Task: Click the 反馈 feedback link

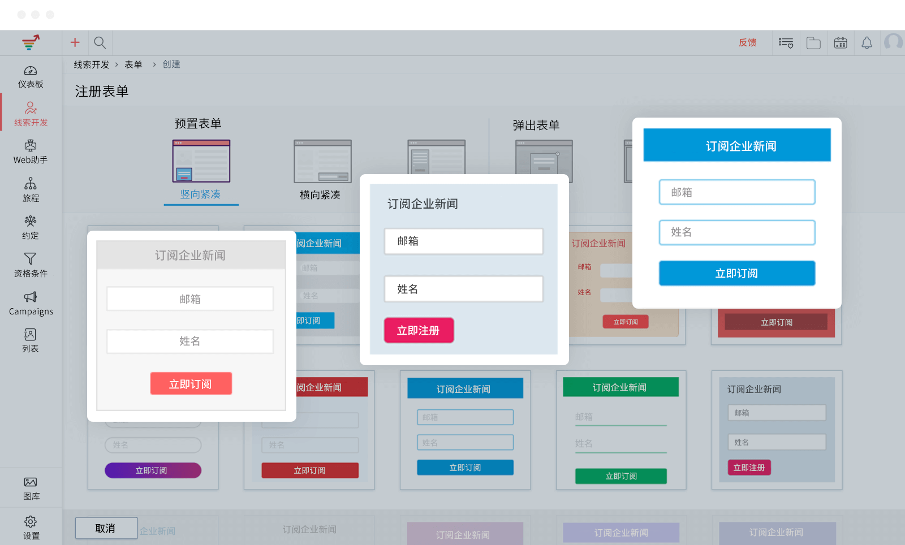Action: 747,43
